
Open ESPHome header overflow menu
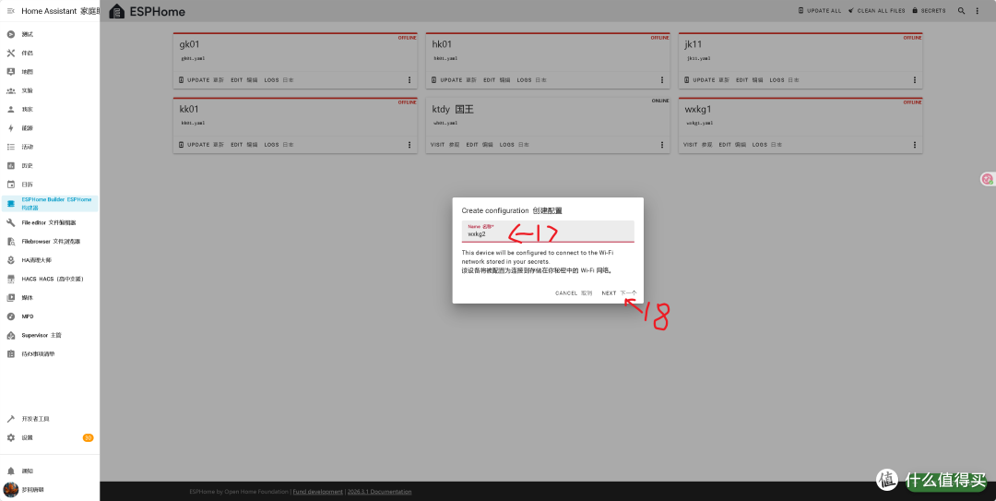[x=978, y=11]
